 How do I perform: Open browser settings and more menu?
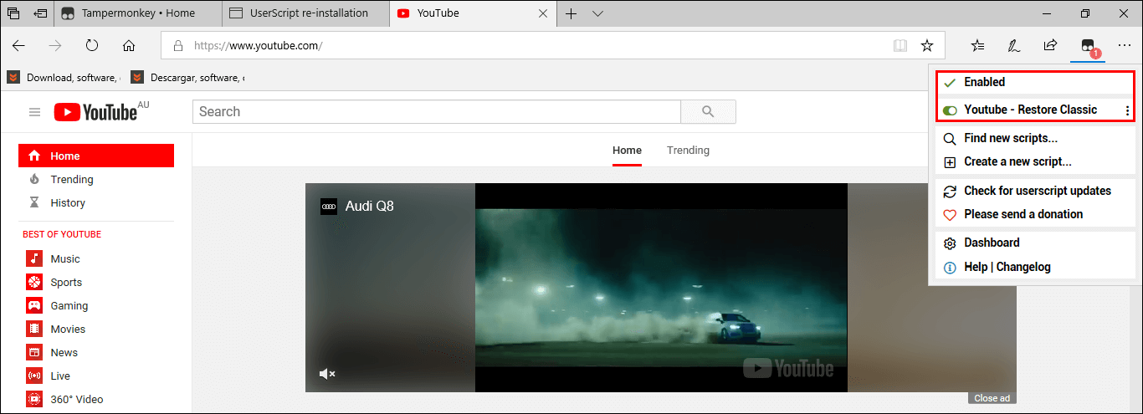coord(1124,46)
